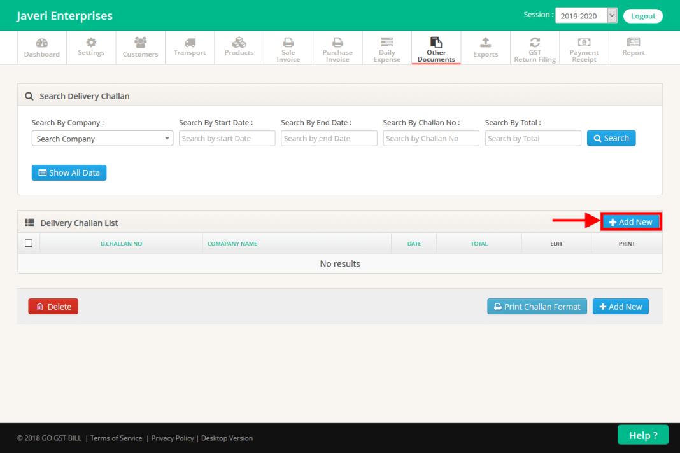Image resolution: width=680 pixels, height=453 pixels.
Task: Open the Transport section icon
Action: click(x=189, y=46)
